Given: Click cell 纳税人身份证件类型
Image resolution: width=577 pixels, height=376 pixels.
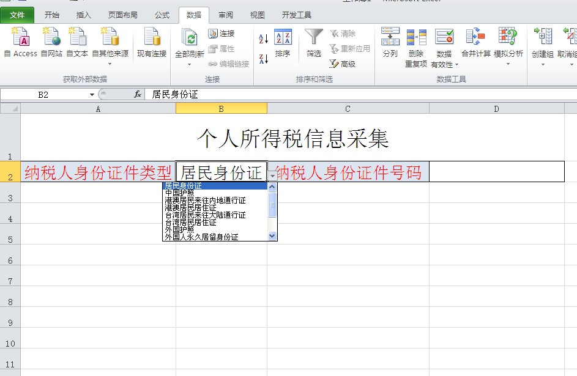Looking at the screenshot, I should [x=99, y=172].
